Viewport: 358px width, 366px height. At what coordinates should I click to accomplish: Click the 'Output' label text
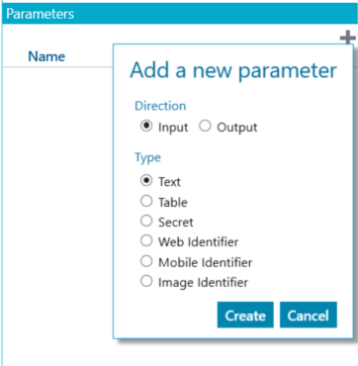click(237, 128)
